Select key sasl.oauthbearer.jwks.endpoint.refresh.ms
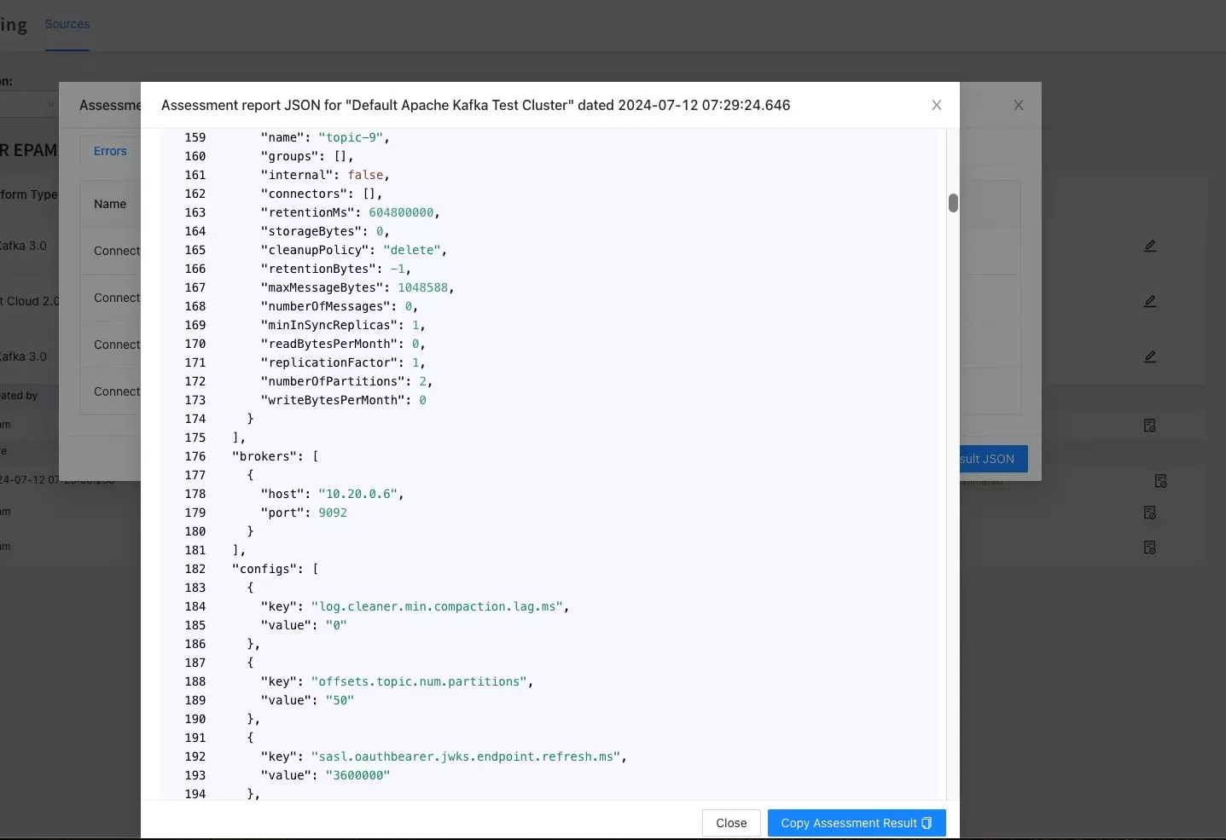Screen dimensions: 1226x840 pos(466,756)
